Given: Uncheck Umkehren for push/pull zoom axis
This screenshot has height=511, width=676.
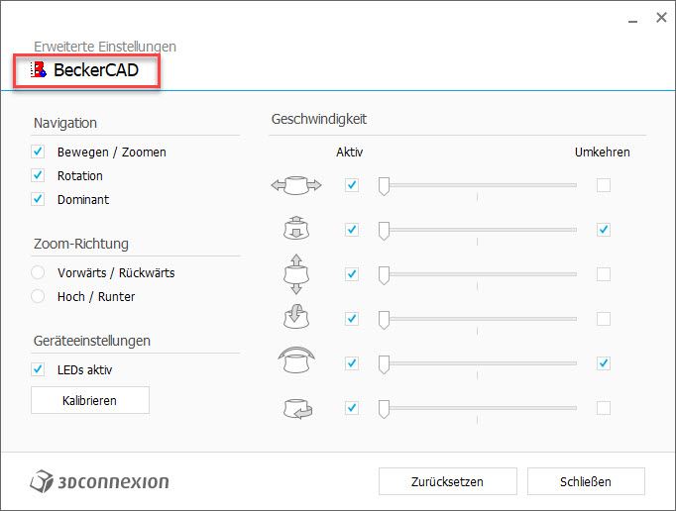Looking at the screenshot, I should [604, 230].
